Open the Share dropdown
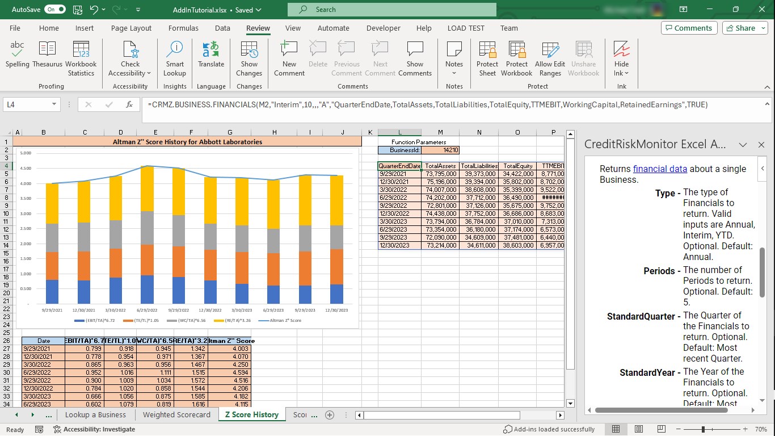This screenshot has width=775, height=436. point(744,28)
